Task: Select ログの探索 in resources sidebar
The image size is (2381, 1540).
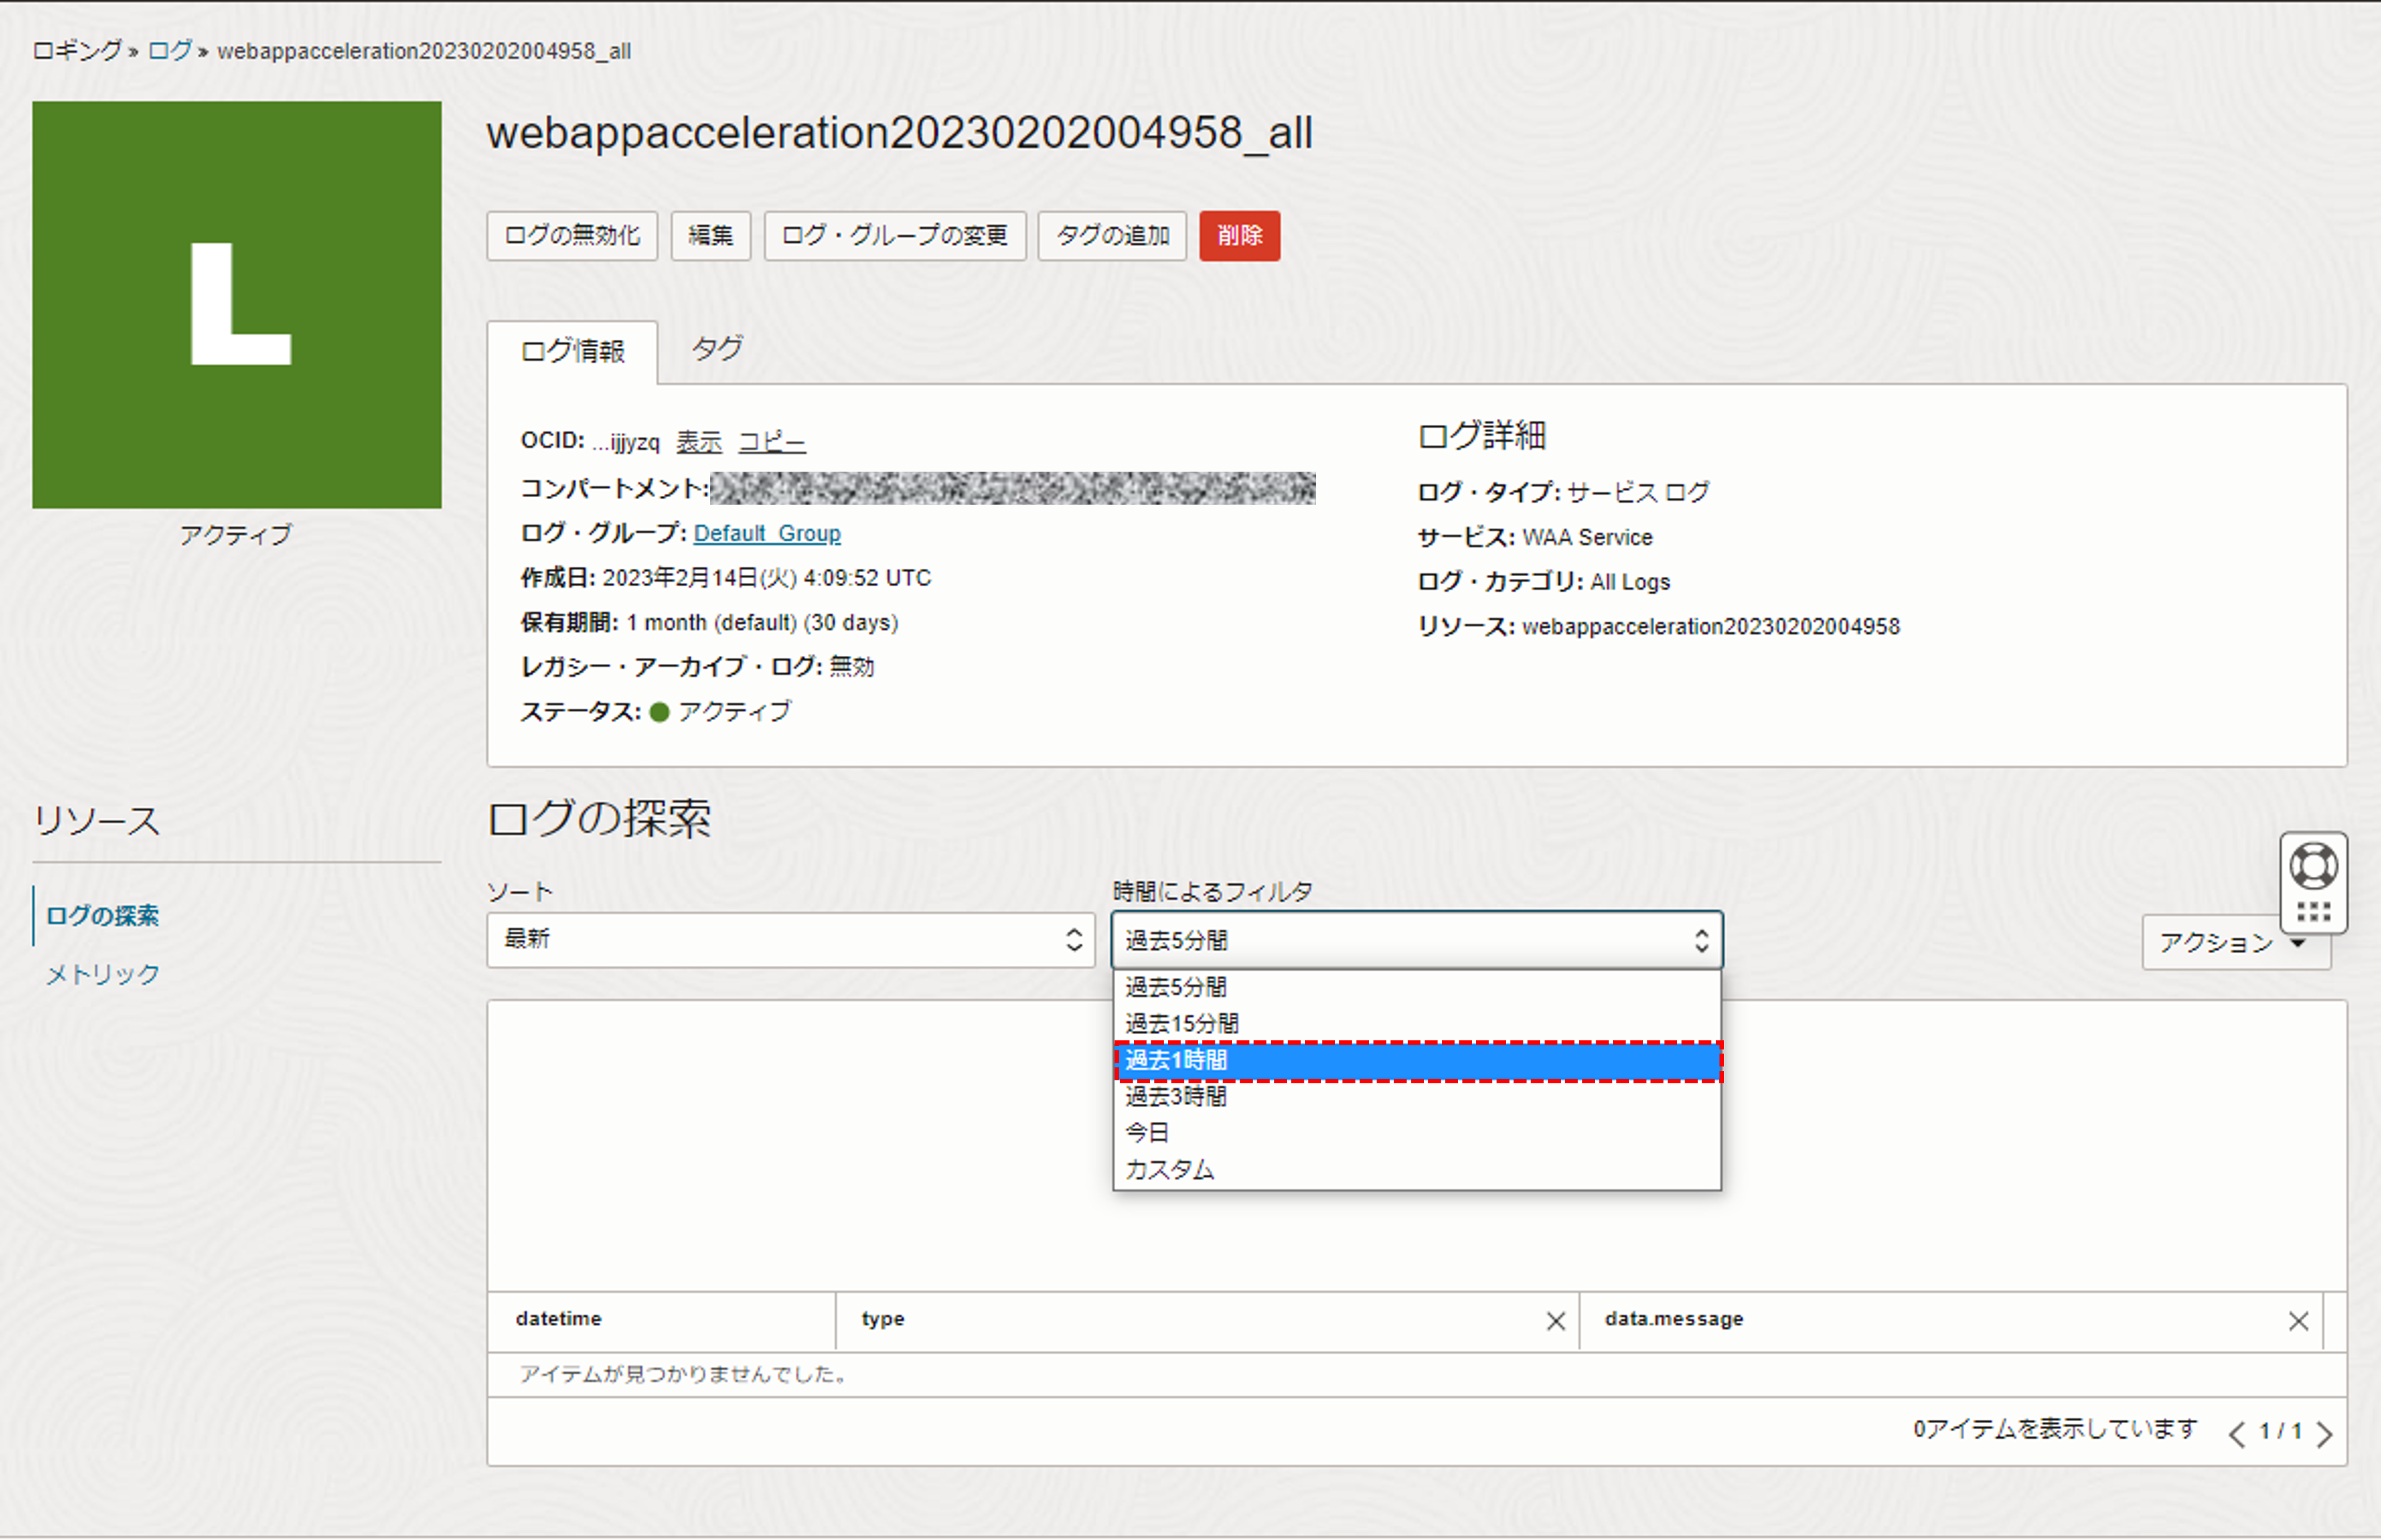Action: [102, 916]
